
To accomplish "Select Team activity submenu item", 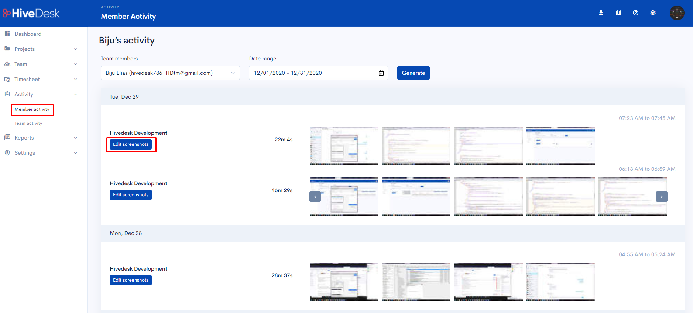I will (x=28, y=123).
